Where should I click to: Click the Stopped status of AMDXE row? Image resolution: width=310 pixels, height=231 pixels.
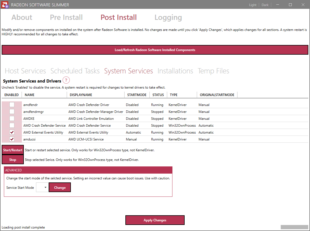(157, 119)
